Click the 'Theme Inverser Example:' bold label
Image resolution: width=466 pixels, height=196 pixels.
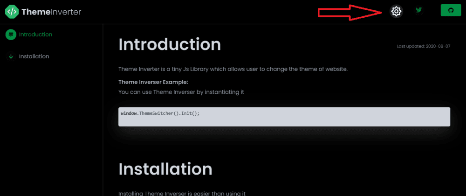(x=147, y=82)
